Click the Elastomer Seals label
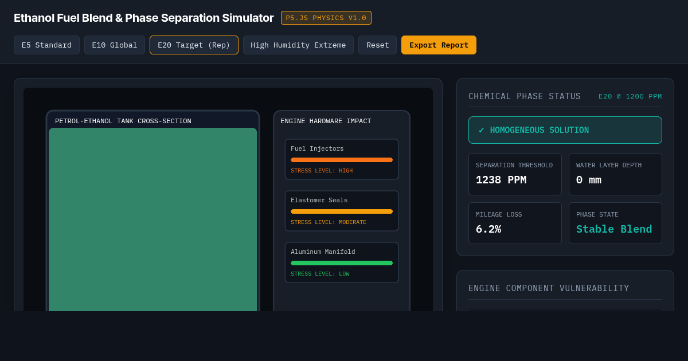Image resolution: width=688 pixels, height=361 pixels. pyautogui.click(x=319, y=200)
